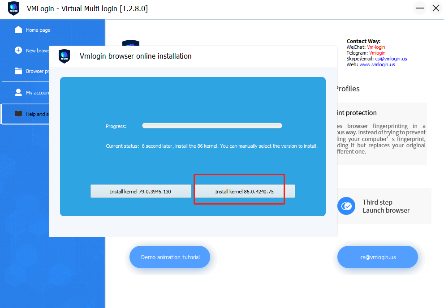The image size is (444, 308).
Task: Click the VMLogin shield logo in title bar
Action: point(13,9)
